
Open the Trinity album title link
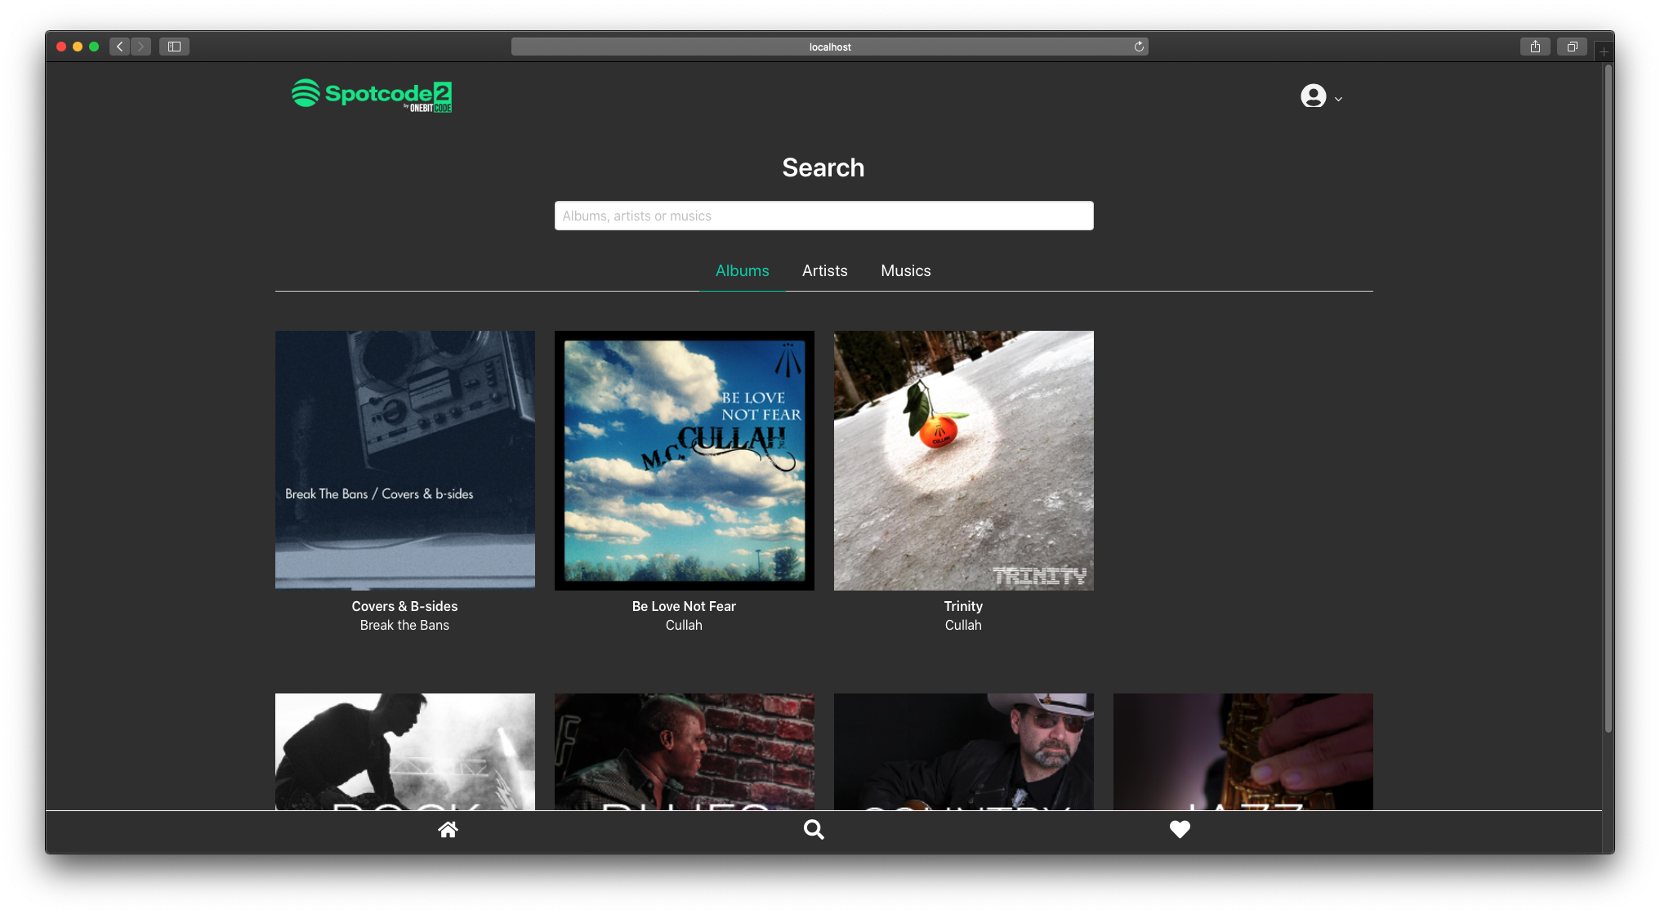(x=963, y=606)
